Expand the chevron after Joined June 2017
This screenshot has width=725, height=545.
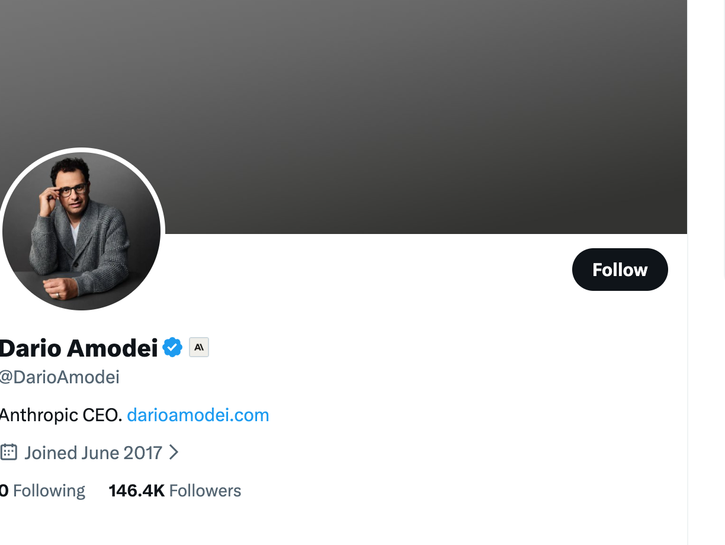click(174, 453)
